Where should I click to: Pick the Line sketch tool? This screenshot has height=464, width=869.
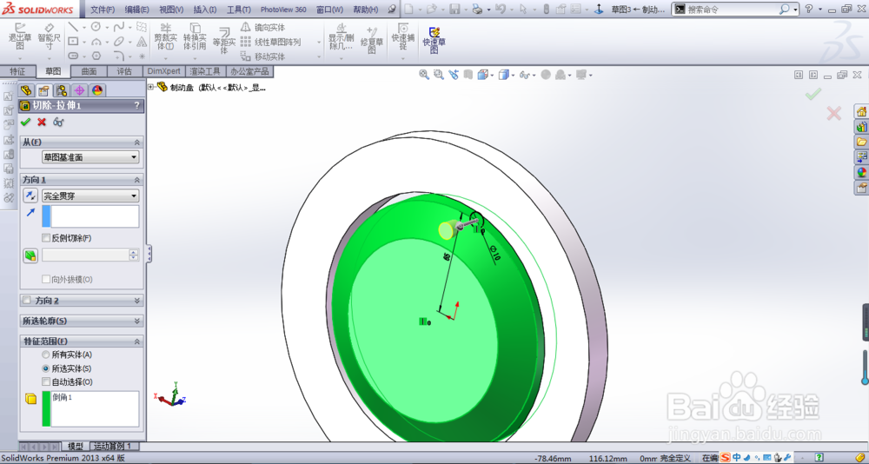pos(73,27)
